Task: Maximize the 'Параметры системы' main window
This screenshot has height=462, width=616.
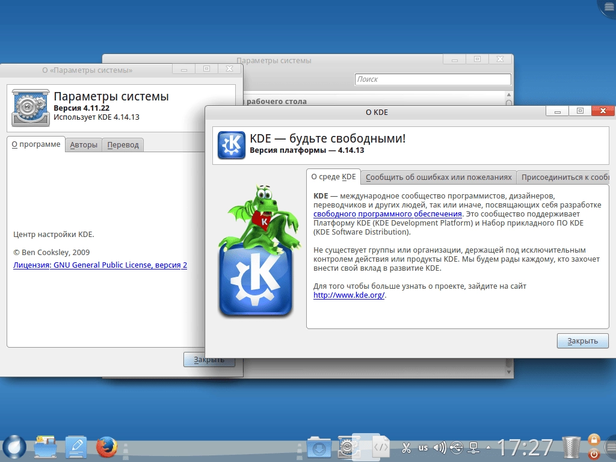Action: coord(477,60)
